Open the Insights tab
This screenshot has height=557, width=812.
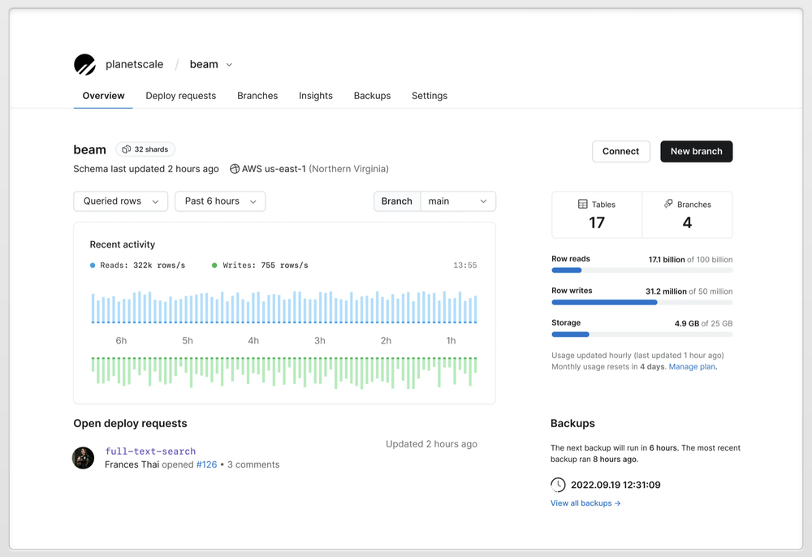(315, 96)
